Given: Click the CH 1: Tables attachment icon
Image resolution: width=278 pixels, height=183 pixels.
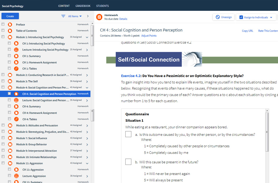Looking at the screenshot, I should coord(16,69).
